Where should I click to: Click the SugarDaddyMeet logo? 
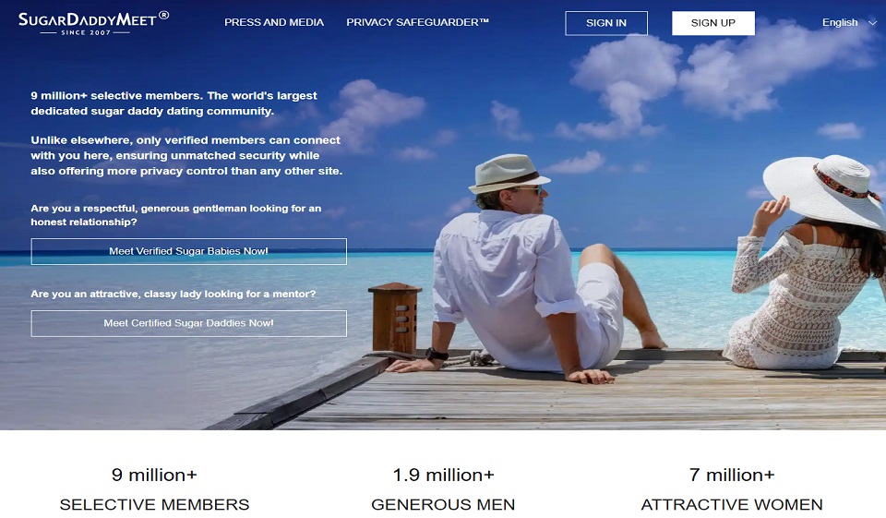(94, 23)
